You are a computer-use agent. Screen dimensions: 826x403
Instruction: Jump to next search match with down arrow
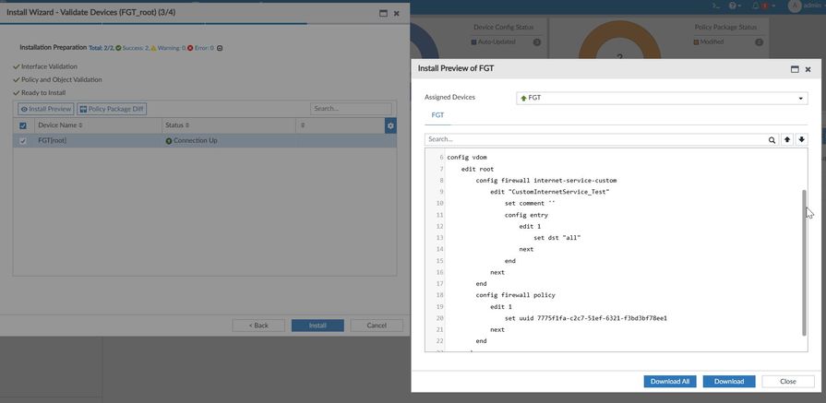click(802, 139)
